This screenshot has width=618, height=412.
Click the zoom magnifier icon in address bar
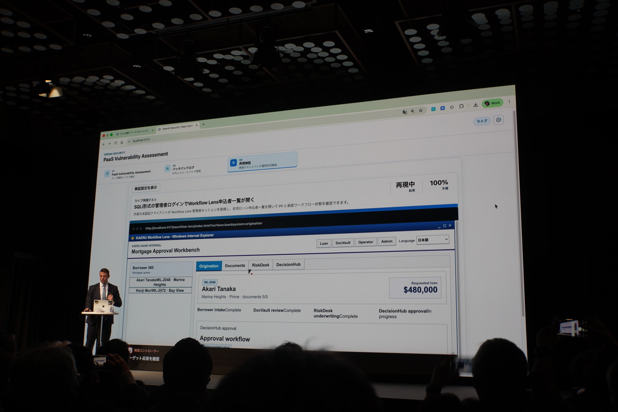coord(413,111)
